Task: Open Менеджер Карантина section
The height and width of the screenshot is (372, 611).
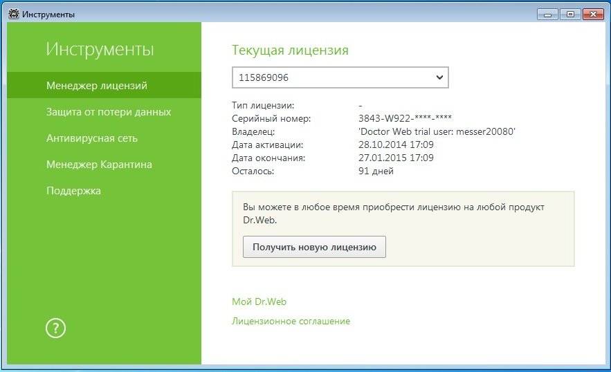Action: point(99,165)
